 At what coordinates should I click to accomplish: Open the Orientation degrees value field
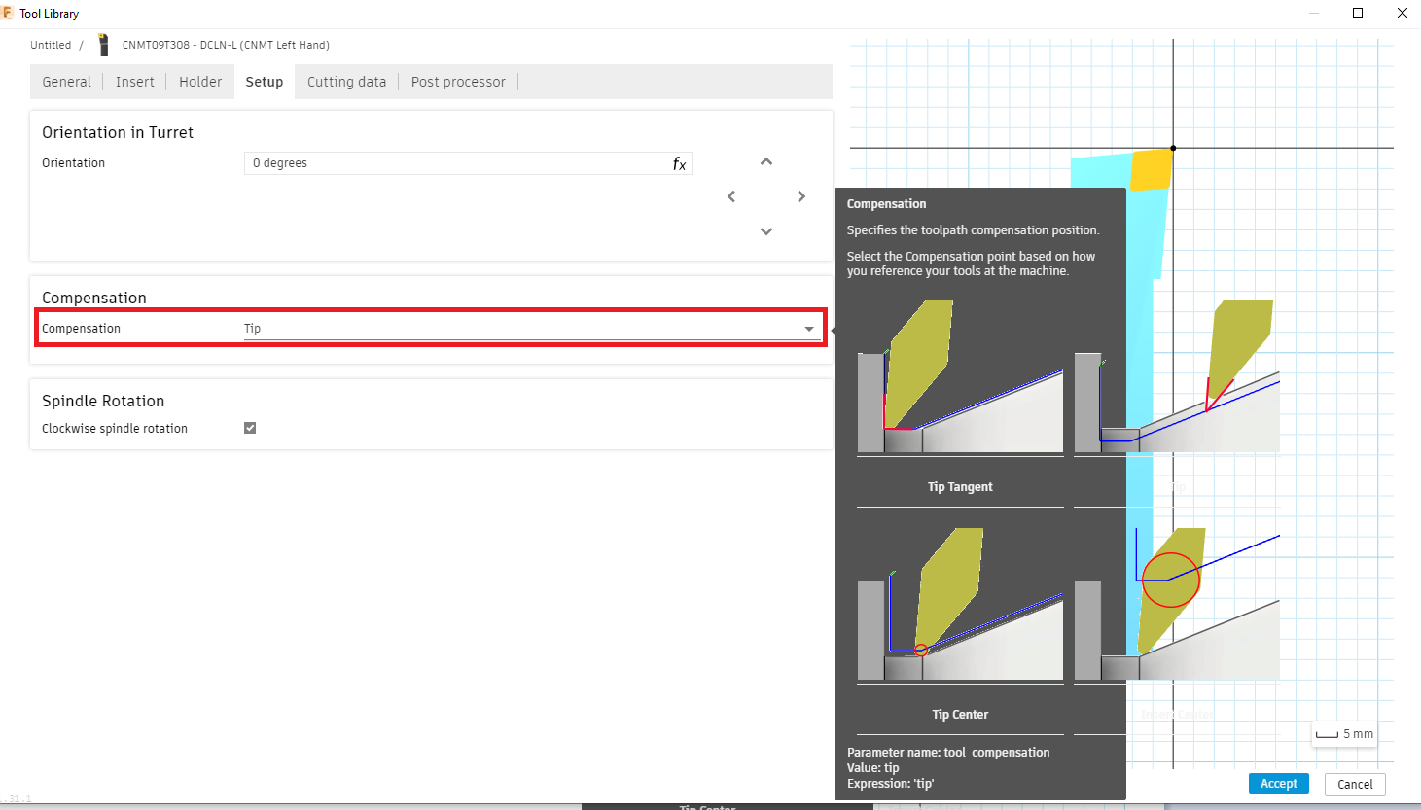[438, 162]
